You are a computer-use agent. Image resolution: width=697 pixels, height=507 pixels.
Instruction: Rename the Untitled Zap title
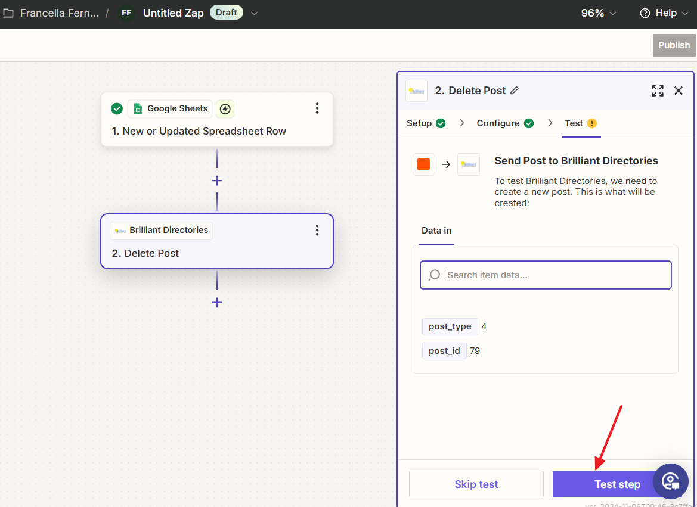coord(174,13)
